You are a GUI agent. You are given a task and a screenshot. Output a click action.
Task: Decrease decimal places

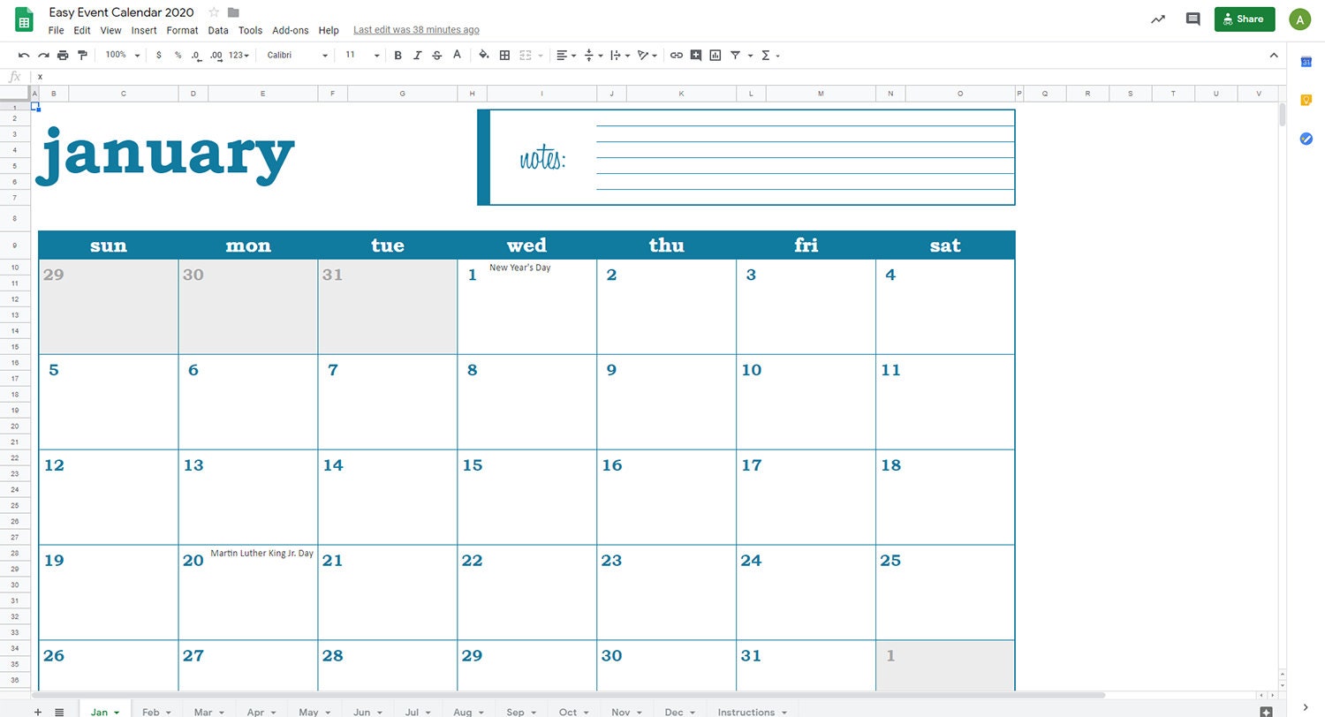[196, 55]
